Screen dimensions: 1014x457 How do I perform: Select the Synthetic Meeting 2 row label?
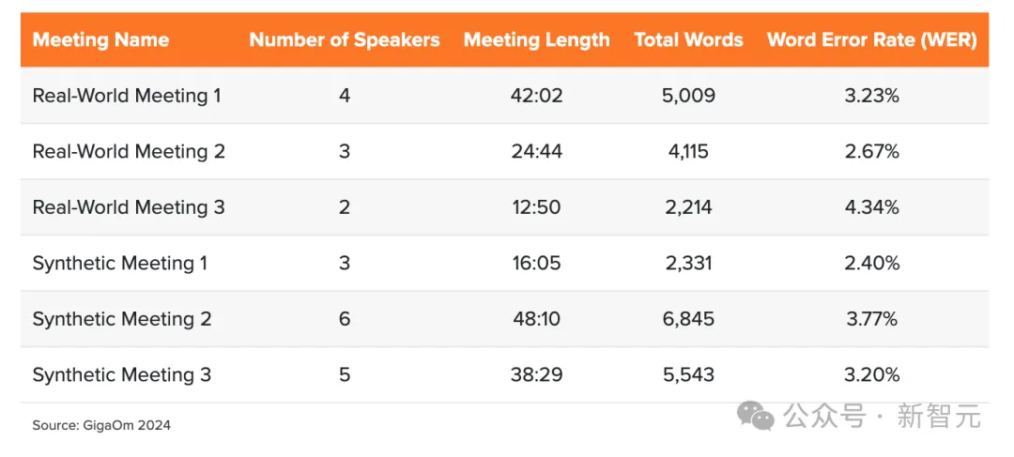click(122, 319)
